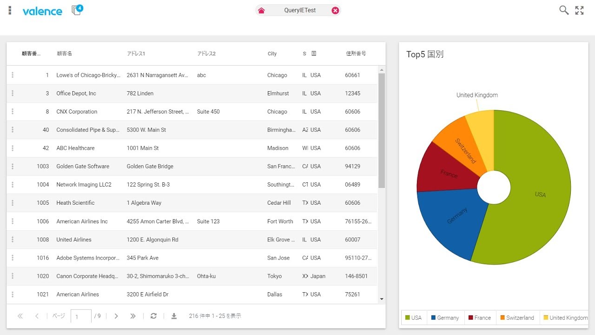Refresh the grid data
This screenshot has height=335, width=595.
click(x=153, y=316)
